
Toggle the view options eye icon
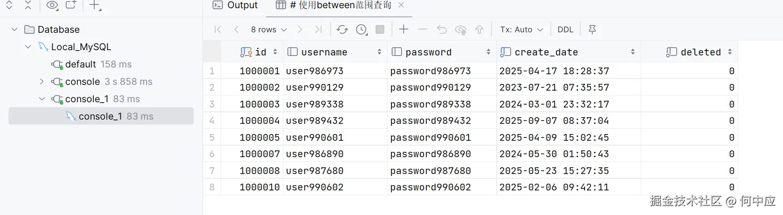pos(52,5)
